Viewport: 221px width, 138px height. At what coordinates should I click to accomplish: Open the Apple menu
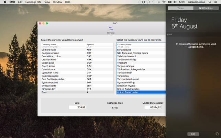point(5,2)
